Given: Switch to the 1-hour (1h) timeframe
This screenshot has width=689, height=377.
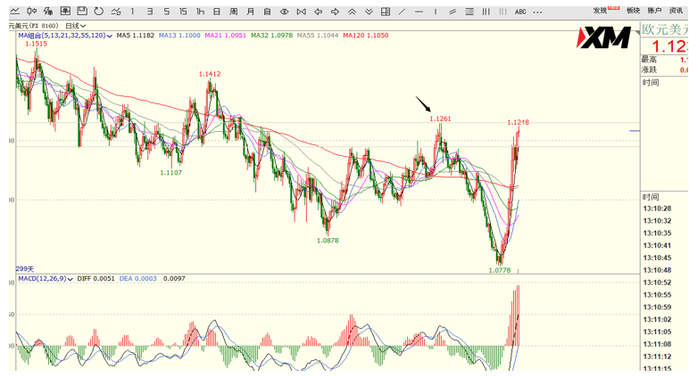Looking at the screenshot, I should 200,12.
